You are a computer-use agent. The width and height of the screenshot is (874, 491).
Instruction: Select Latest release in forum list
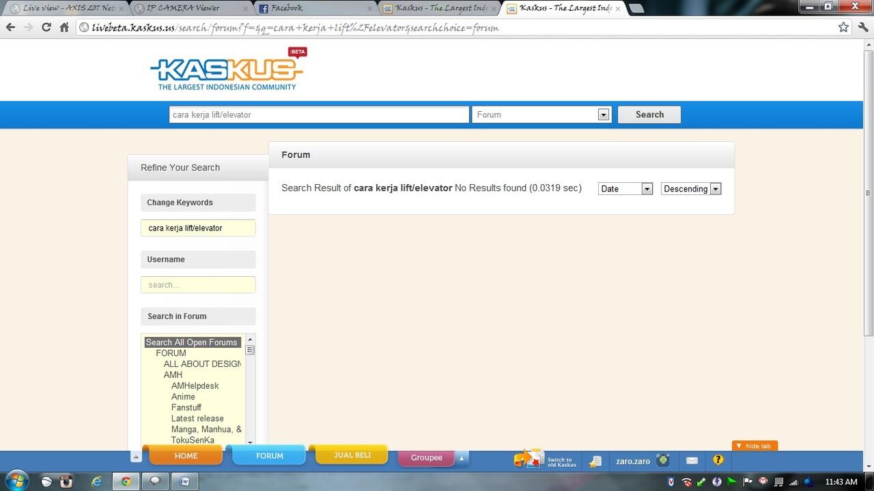click(197, 419)
